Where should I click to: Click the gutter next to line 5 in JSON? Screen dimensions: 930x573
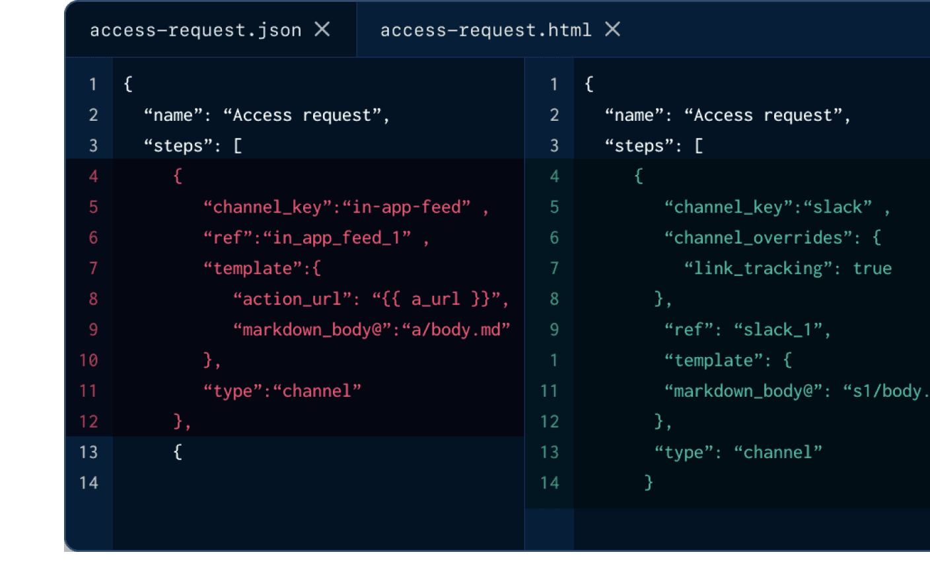click(x=92, y=207)
